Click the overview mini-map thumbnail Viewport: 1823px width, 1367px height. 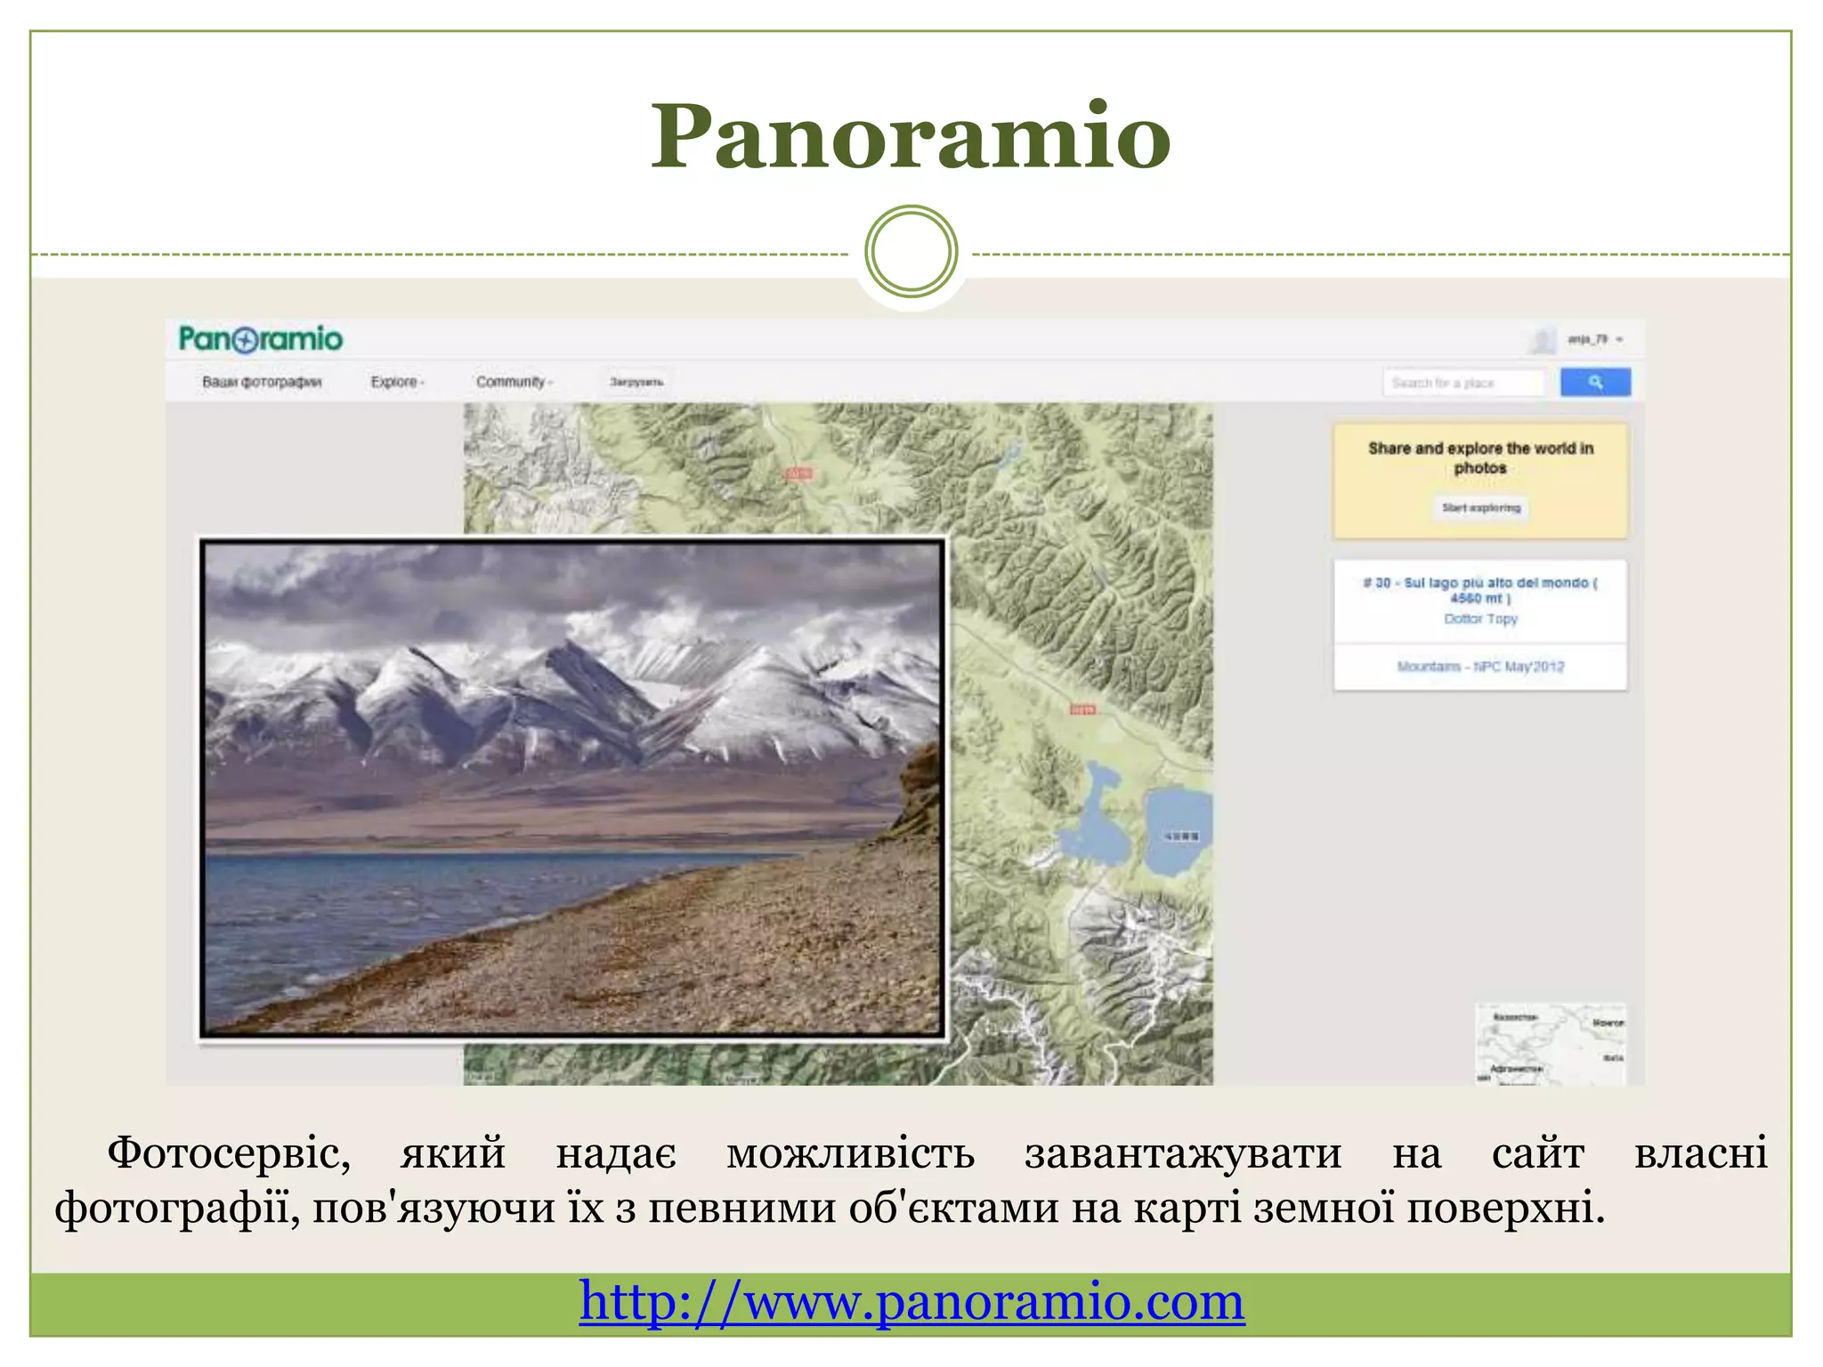click(1550, 1044)
